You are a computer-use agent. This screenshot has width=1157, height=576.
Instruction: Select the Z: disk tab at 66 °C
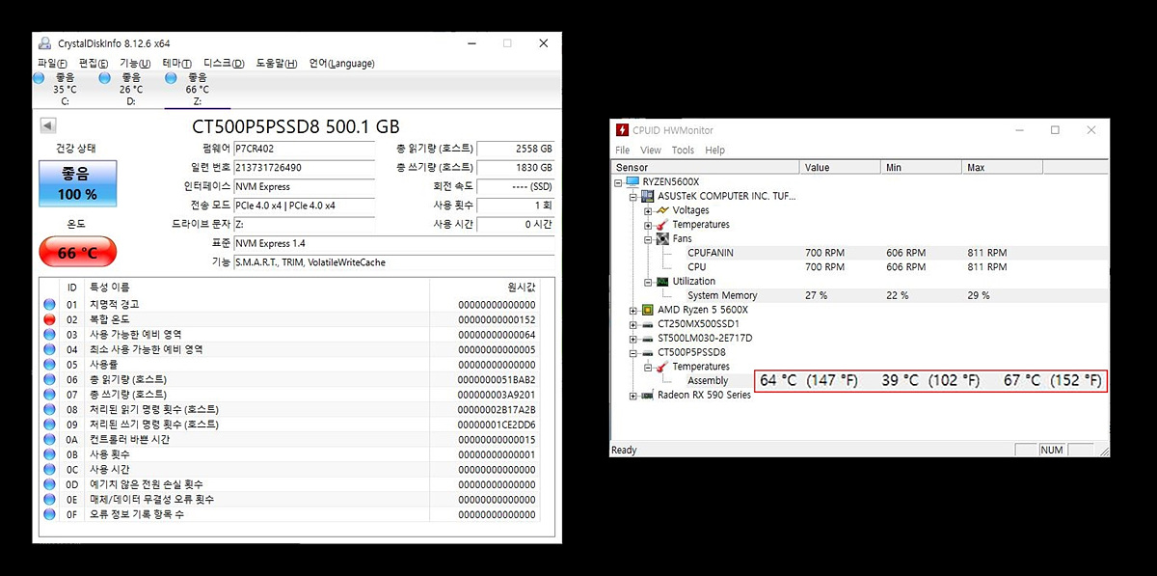point(198,89)
